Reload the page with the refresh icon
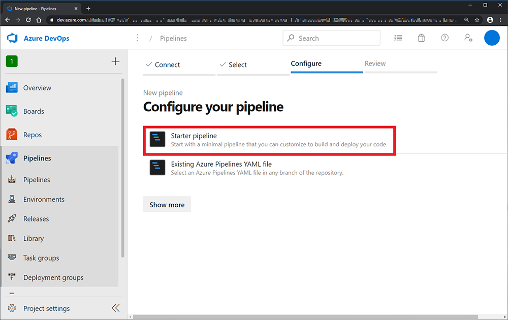508x320 pixels. point(28,20)
